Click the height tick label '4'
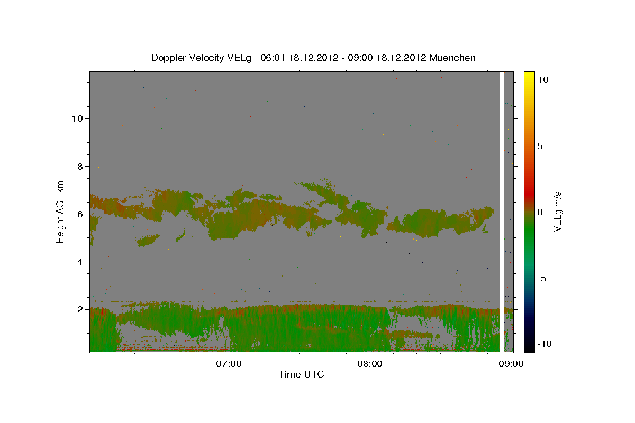The image size is (635, 423). [80, 262]
